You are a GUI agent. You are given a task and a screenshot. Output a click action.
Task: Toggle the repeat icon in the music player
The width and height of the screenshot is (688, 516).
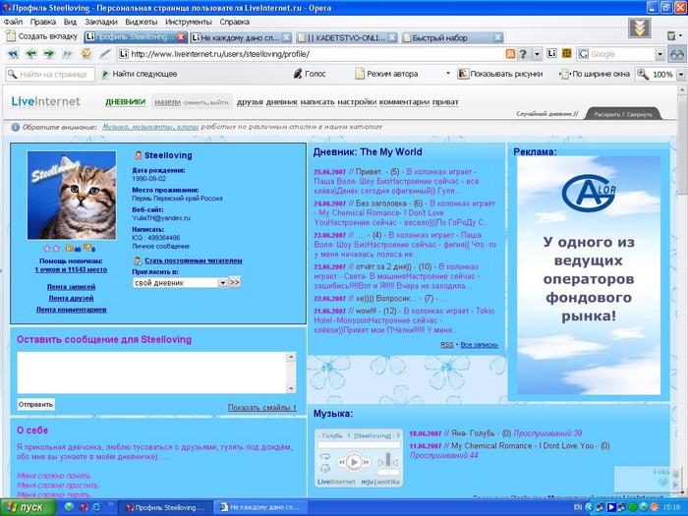point(324,457)
